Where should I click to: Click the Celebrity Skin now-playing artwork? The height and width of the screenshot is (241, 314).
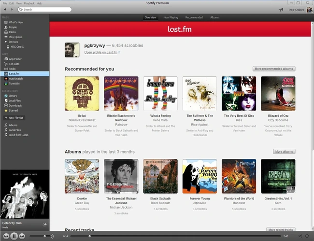(x=25, y=194)
